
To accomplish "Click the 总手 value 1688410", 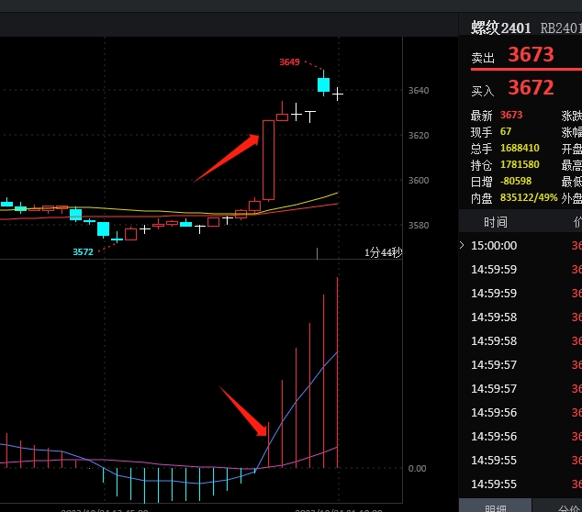I will pos(520,148).
